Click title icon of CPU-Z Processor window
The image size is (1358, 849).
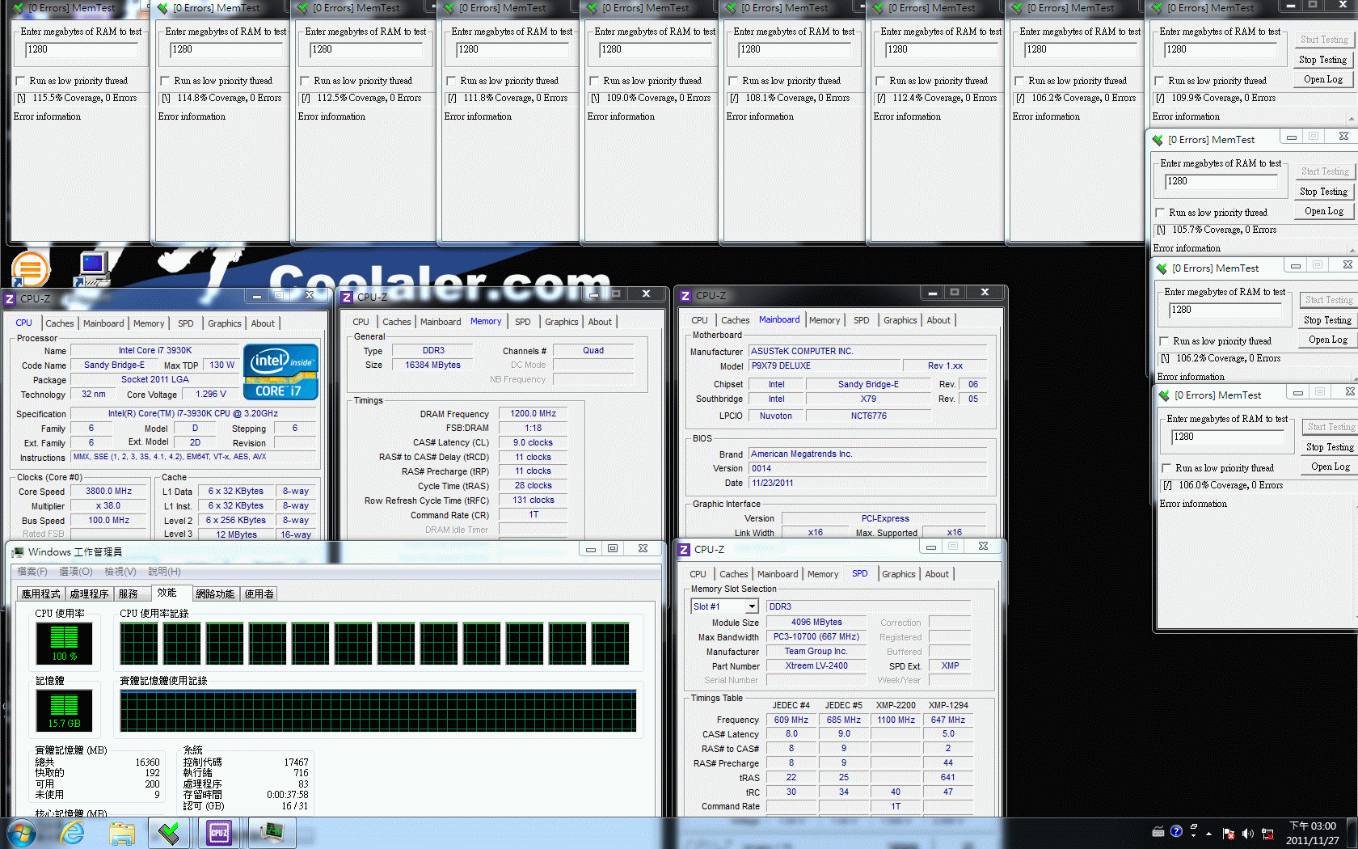coord(10,298)
